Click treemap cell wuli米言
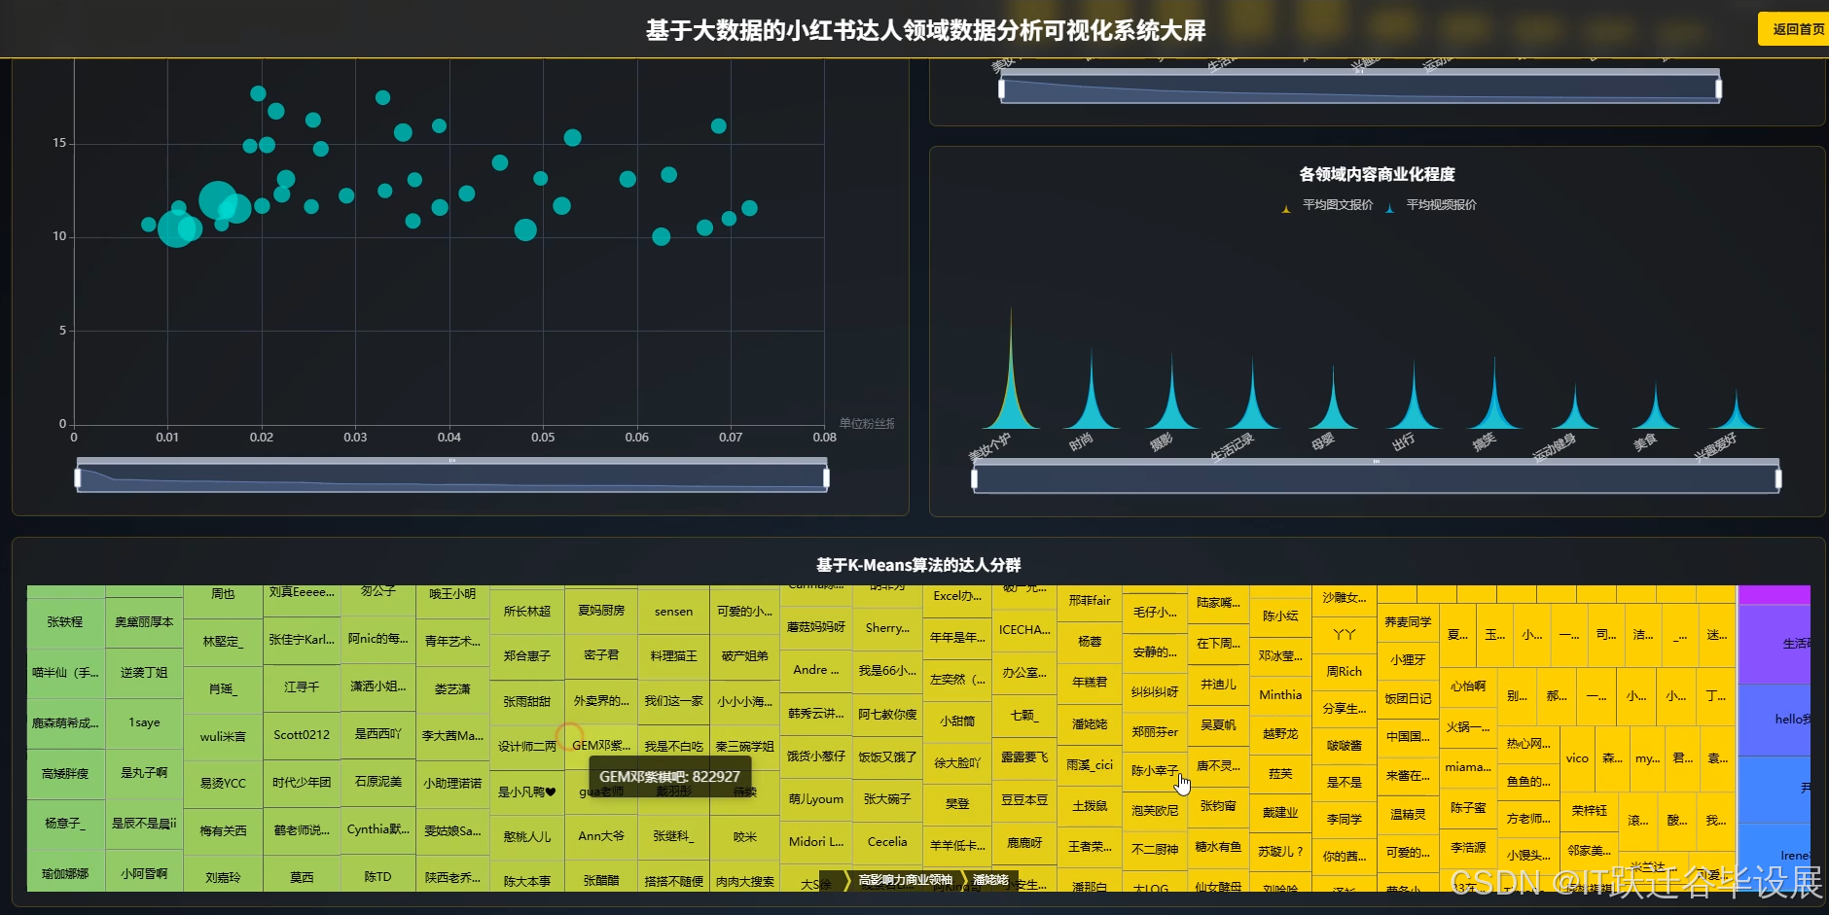This screenshot has width=1829, height=915. pos(223,737)
